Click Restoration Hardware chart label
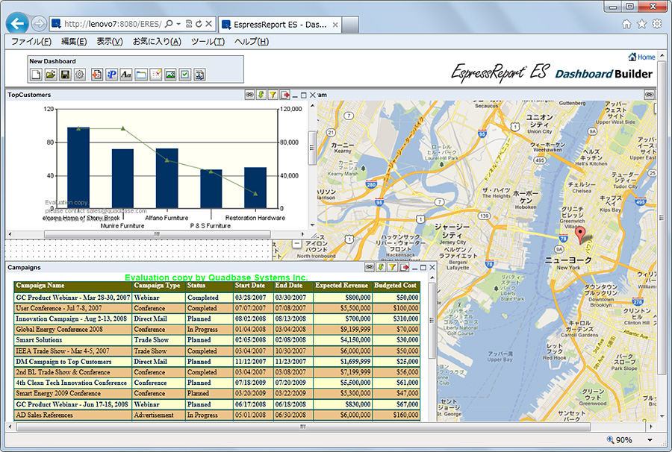 (255, 218)
